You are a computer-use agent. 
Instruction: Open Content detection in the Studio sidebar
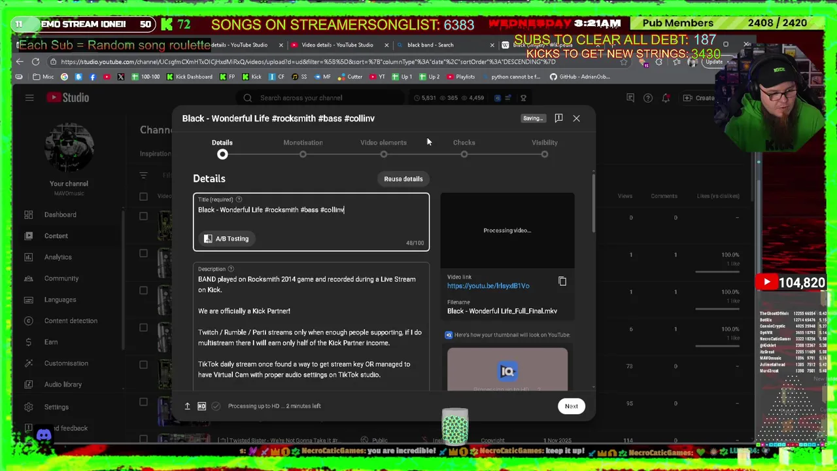tap(71, 321)
